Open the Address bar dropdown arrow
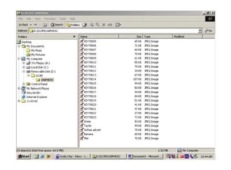 tap(200, 31)
